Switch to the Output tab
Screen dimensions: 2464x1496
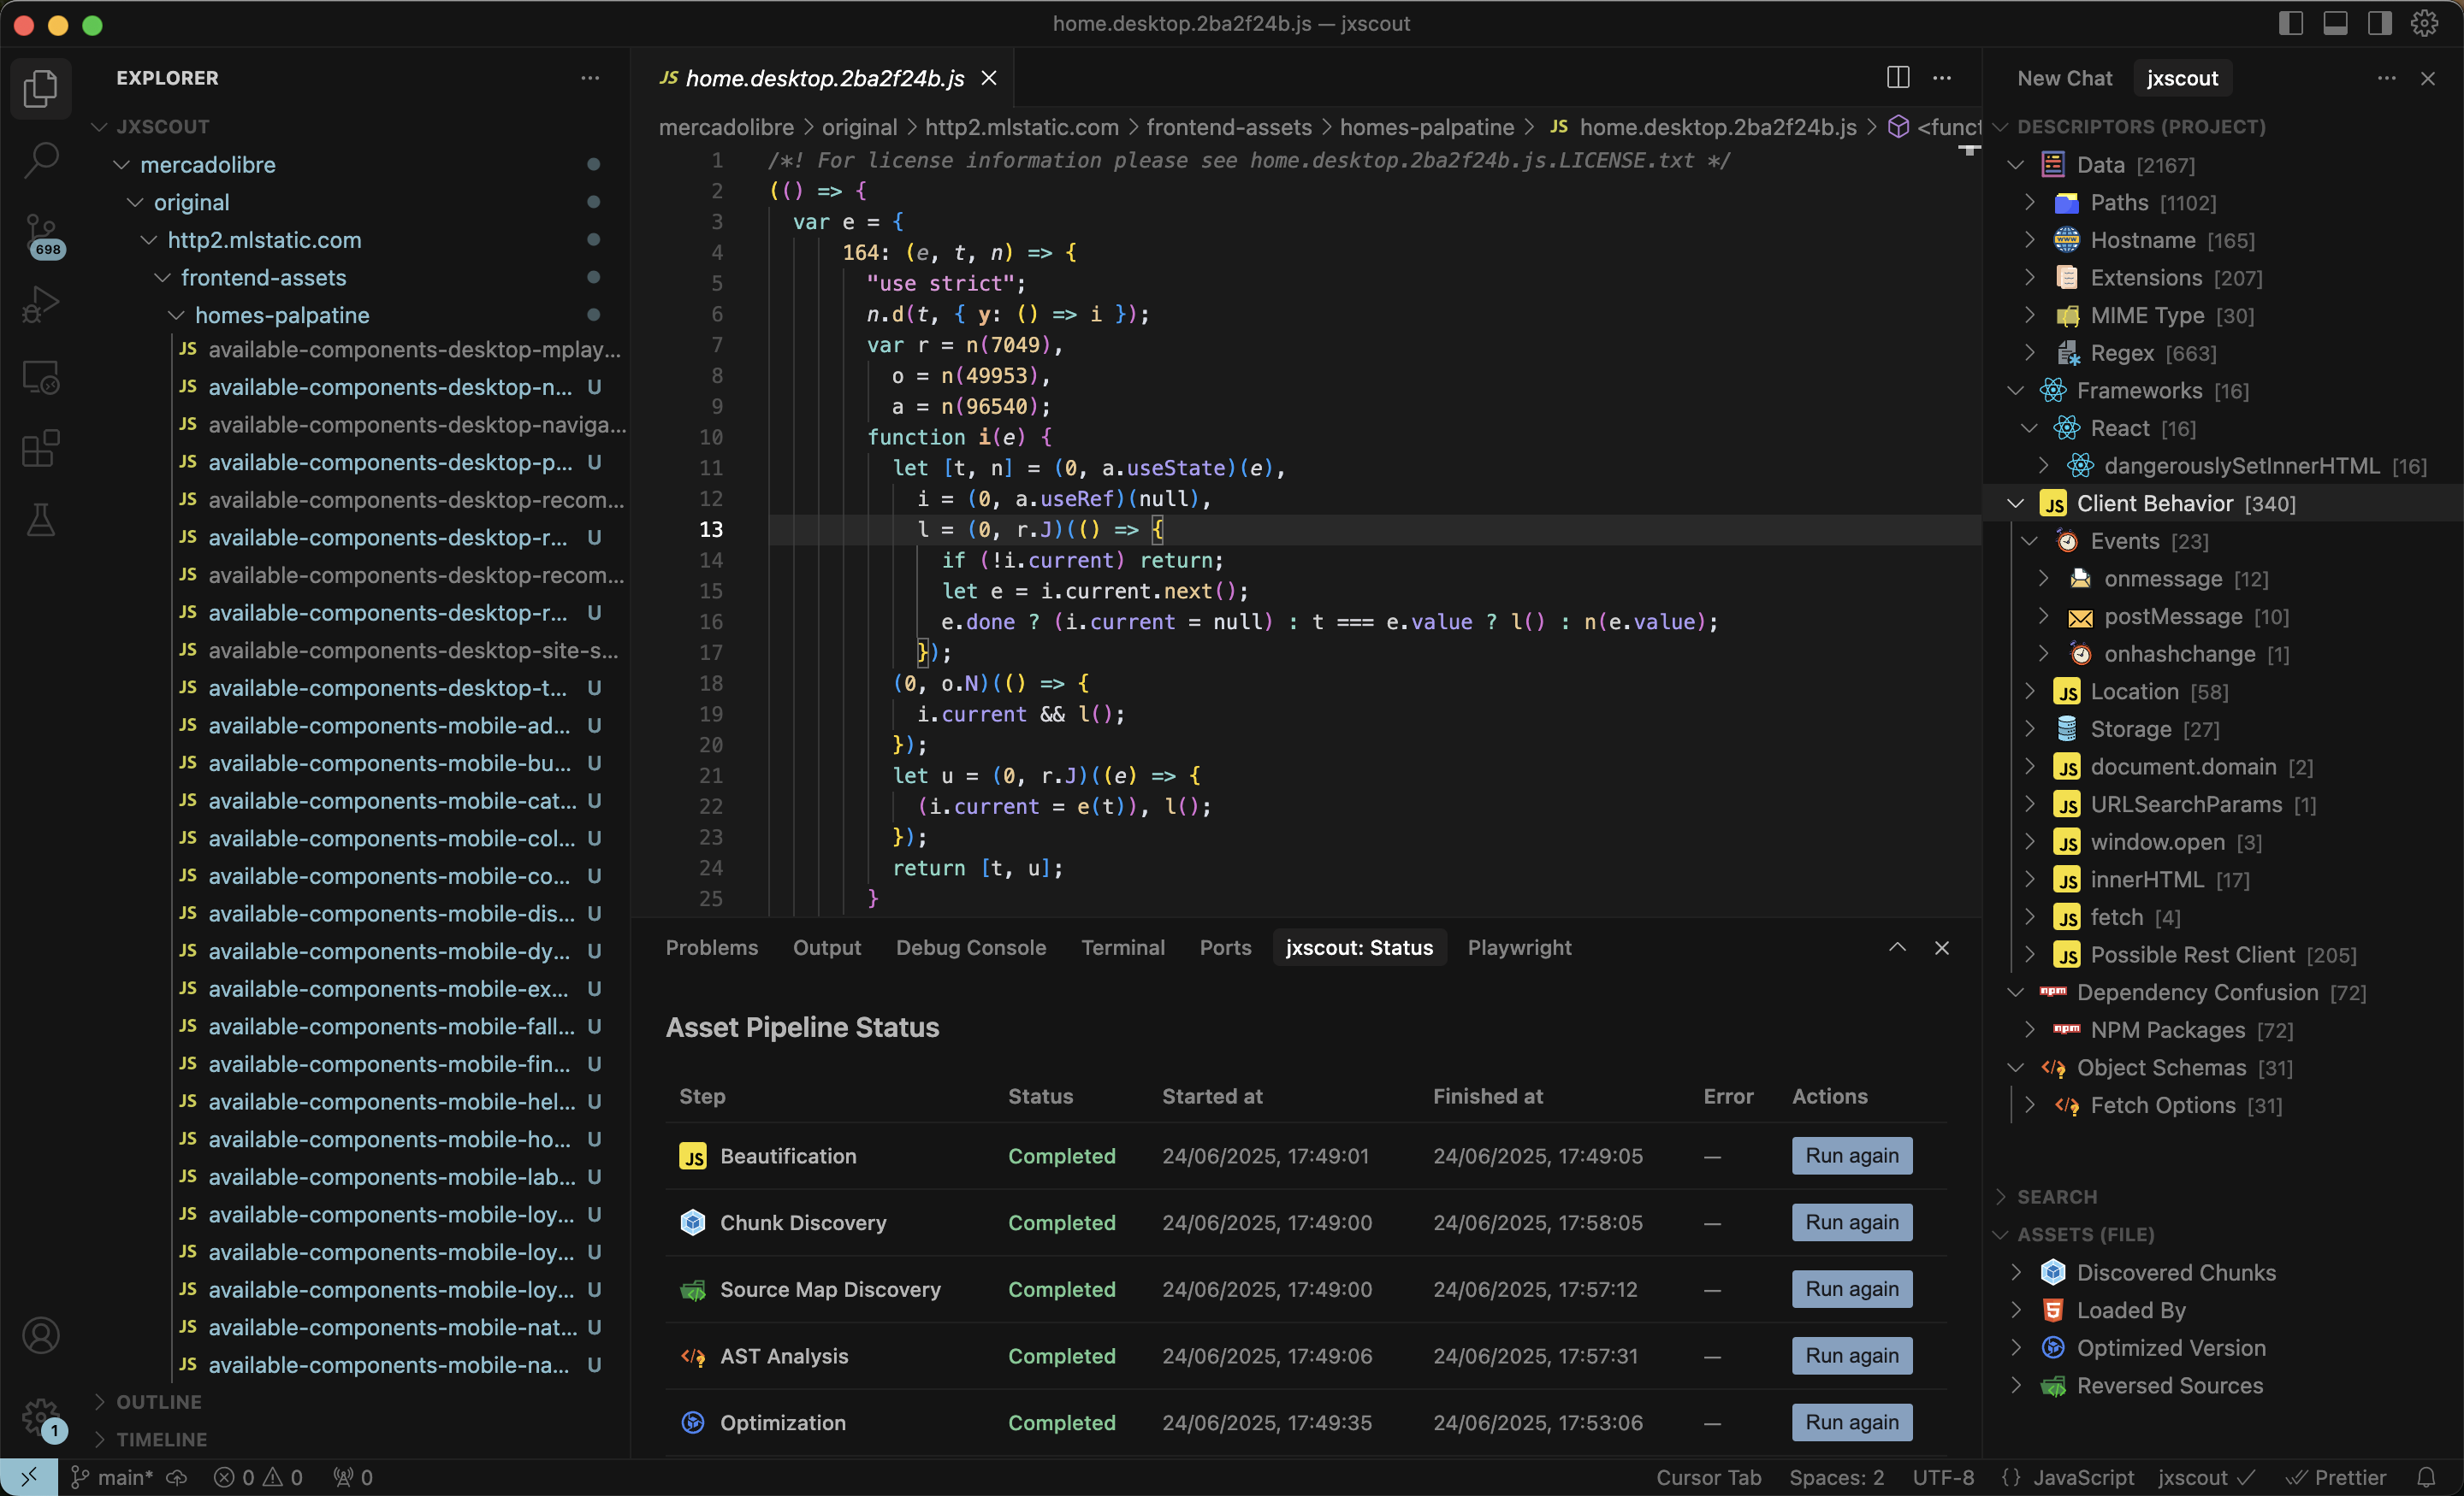coord(827,947)
